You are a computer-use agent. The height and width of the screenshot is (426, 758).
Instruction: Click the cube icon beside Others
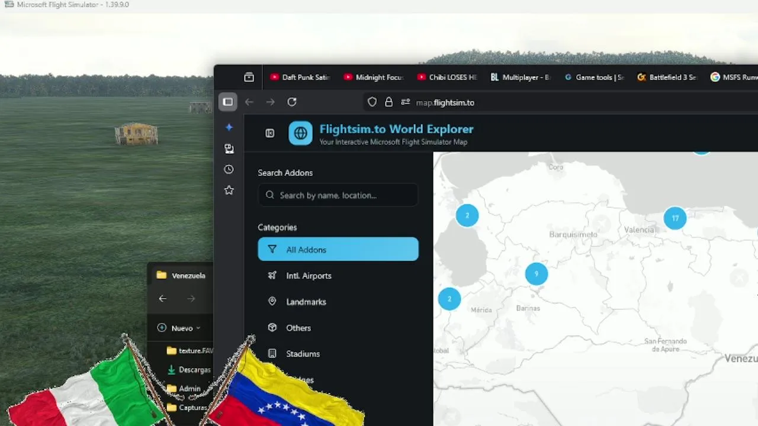[x=272, y=327]
